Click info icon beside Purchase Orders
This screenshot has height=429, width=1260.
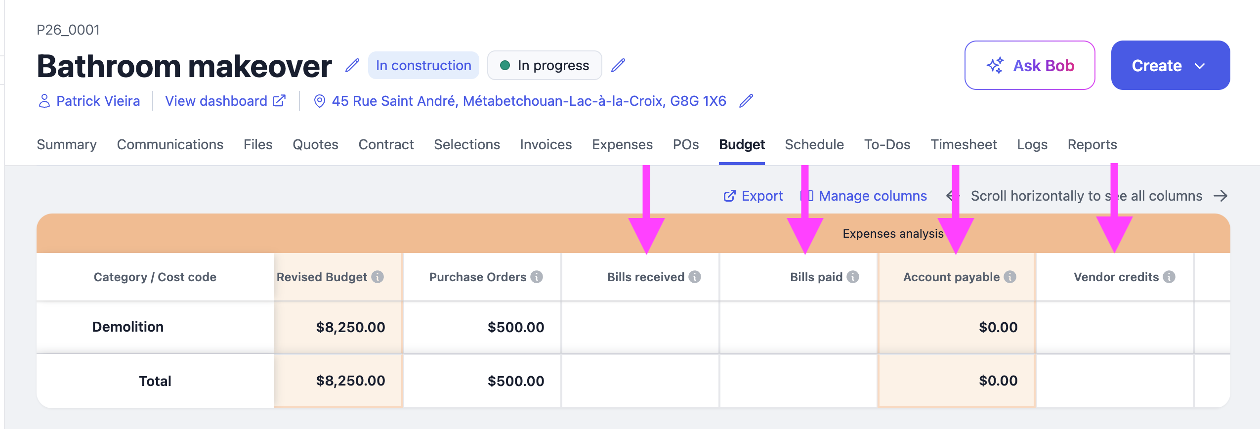click(537, 277)
